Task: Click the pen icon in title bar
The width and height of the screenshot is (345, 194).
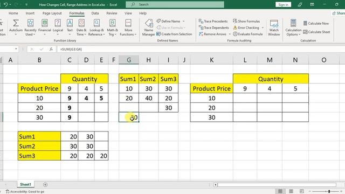Action: click(x=300, y=4)
